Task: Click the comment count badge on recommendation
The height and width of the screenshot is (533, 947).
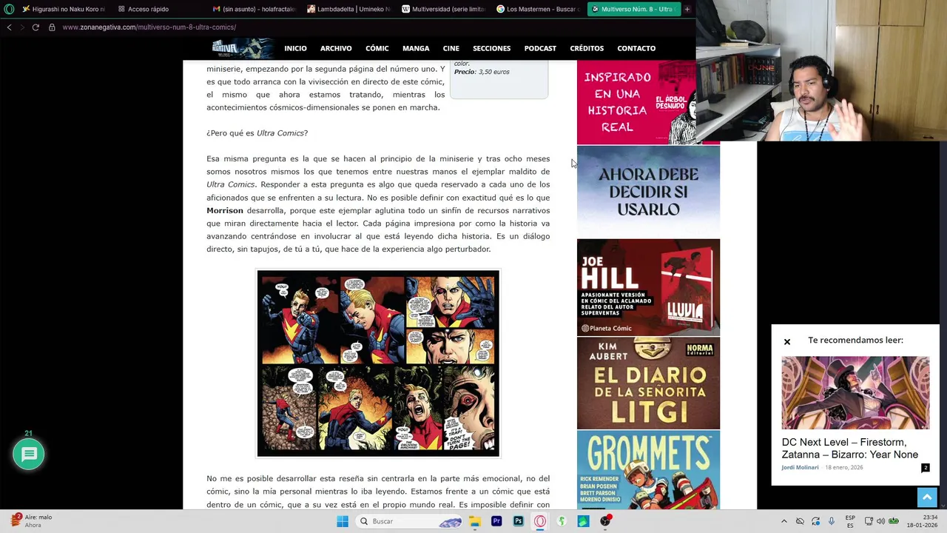Action: pyautogui.click(x=925, y=468)
